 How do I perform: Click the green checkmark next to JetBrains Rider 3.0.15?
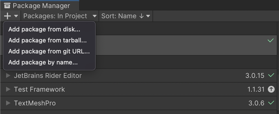271,75
